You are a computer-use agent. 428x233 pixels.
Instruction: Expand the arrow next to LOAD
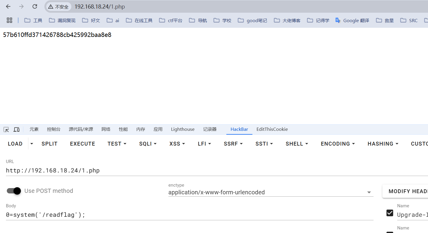coord(32,144)
